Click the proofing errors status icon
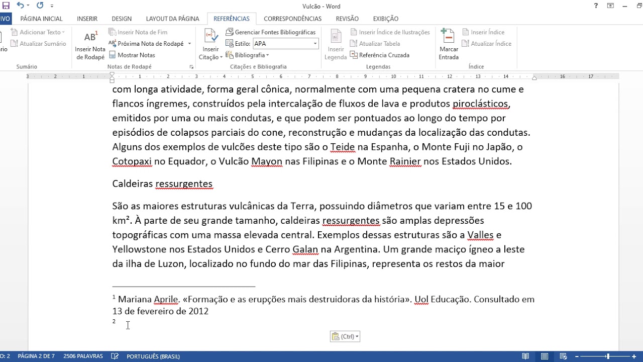The image size is (643, 362). tap(115, 356)
